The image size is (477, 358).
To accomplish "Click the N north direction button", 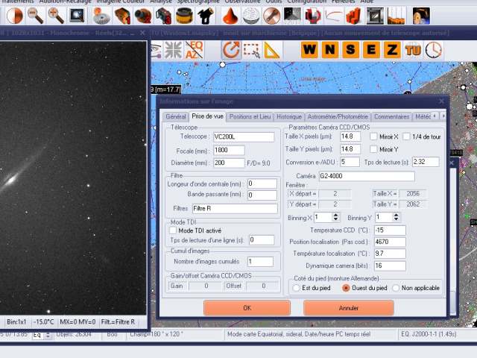I will point(329,50).
